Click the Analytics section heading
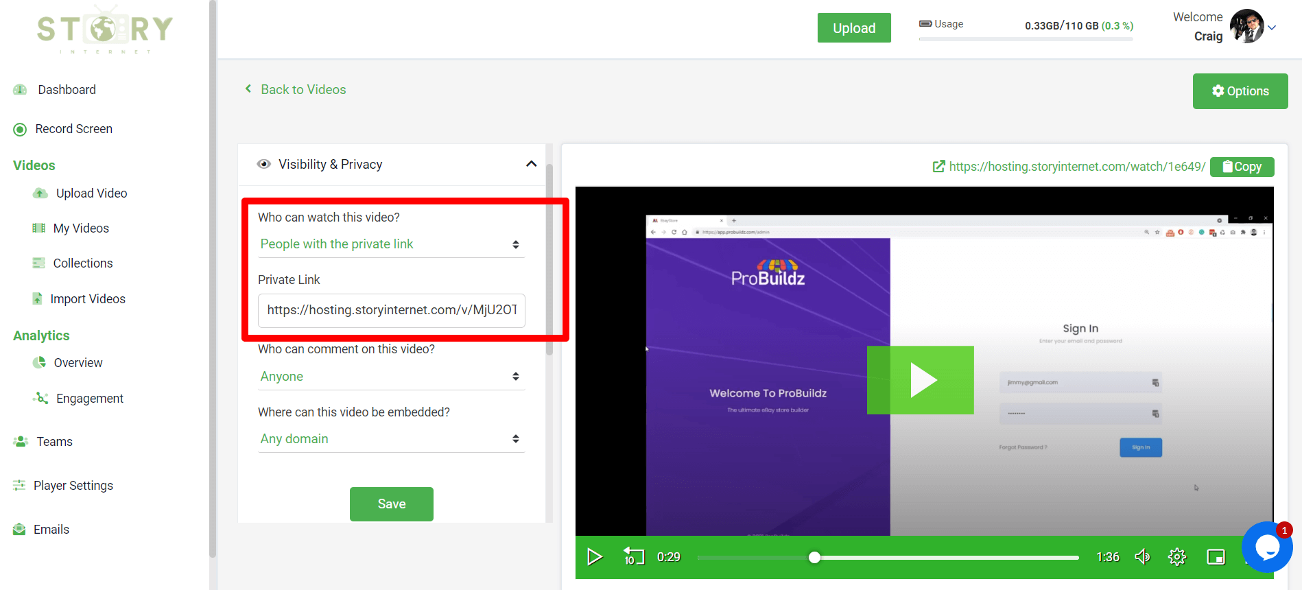The image size is (1302, 590). 41,335
